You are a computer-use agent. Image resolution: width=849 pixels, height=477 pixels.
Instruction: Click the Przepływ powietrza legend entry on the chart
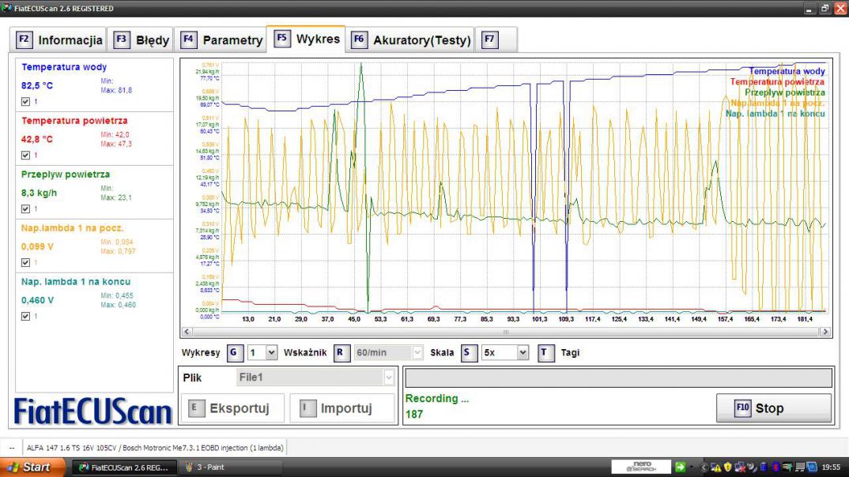coord(784,92)
